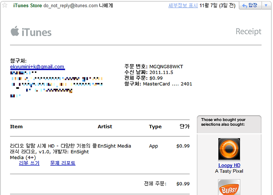Click sender address do_not_reply@itunes.com
273x195 pixels.
[x=71, y=6]
